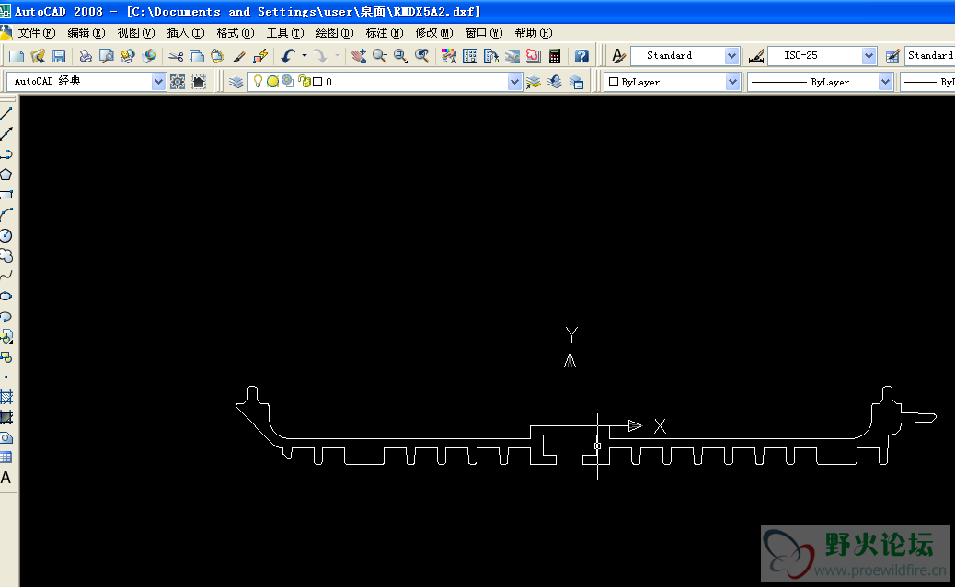This screenshot has width=955, height=587.
Task: Open Layer Properties Manager icon
Action: point(236,82)
